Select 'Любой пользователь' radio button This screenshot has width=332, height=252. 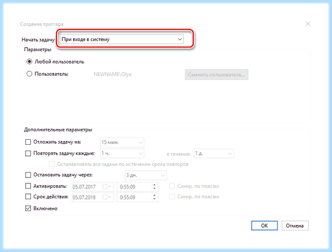pyautogui.click(x=29, y=61)
